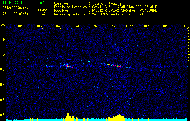Click the bright meteor echo near 0053
This screenshot has width=190, height=121.
pyautogui.click(x=68, y=66)
